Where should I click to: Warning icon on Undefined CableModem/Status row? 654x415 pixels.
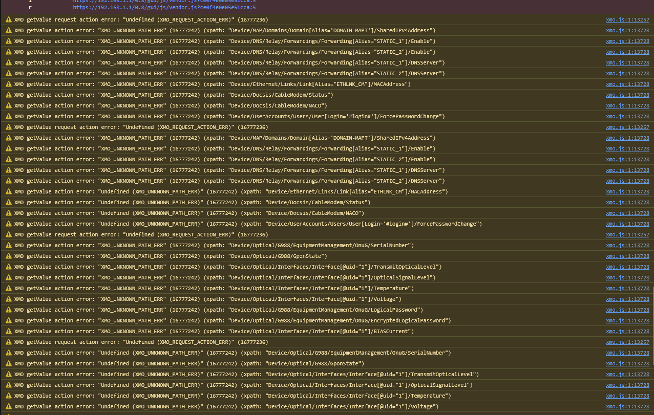tap(8, 202)
